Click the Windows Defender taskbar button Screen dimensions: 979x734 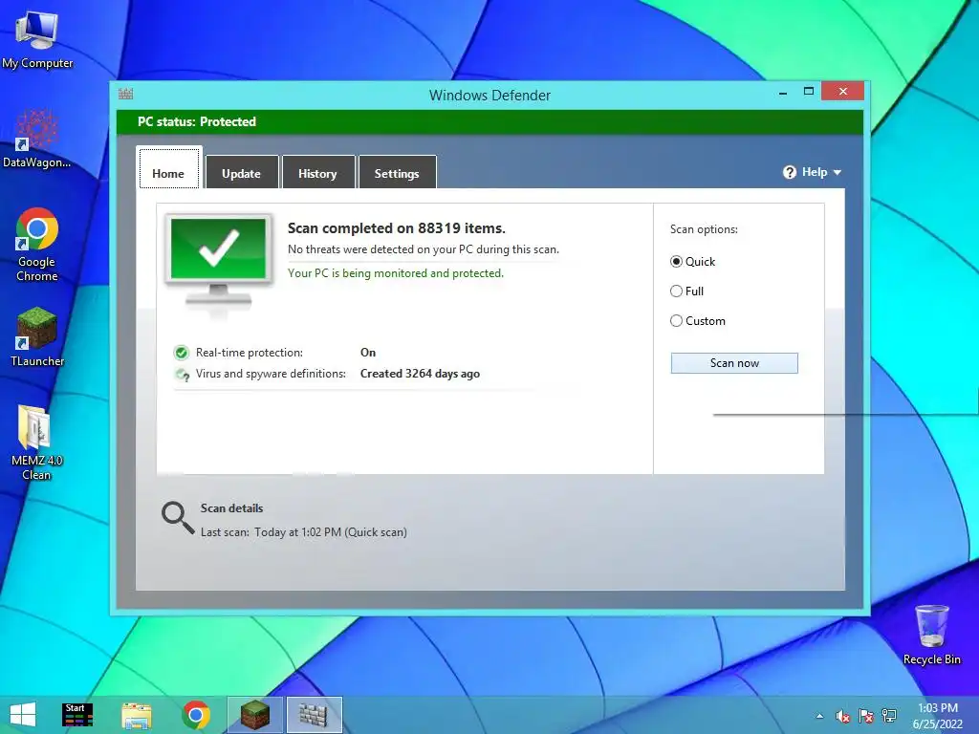coord(314,715)
